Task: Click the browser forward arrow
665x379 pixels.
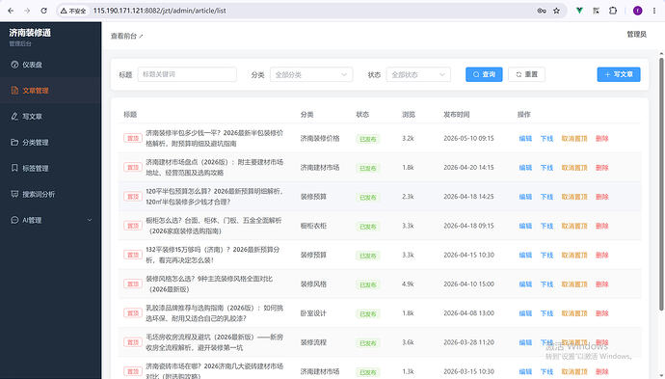Action: (x=27, y=11)
